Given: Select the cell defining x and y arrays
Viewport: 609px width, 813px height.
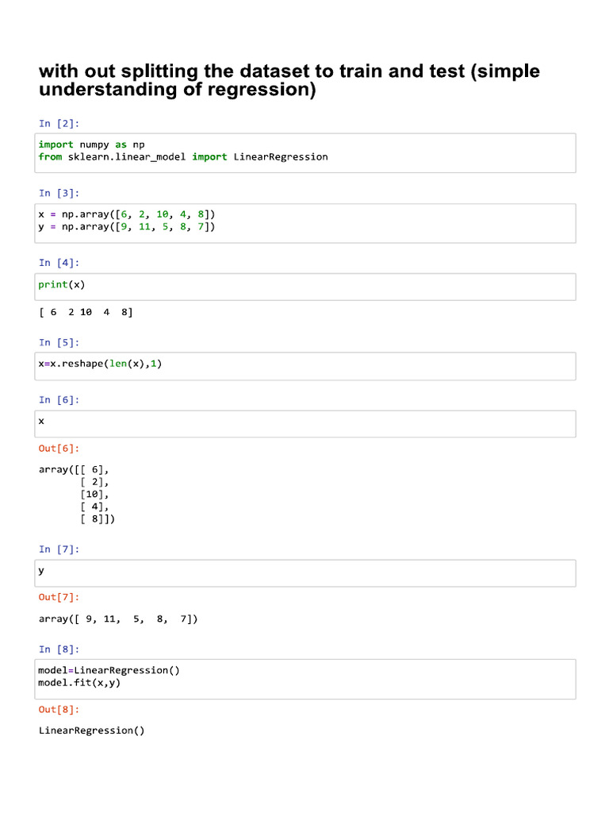Looking at the screenshot, I should click(x=306, y=222).
